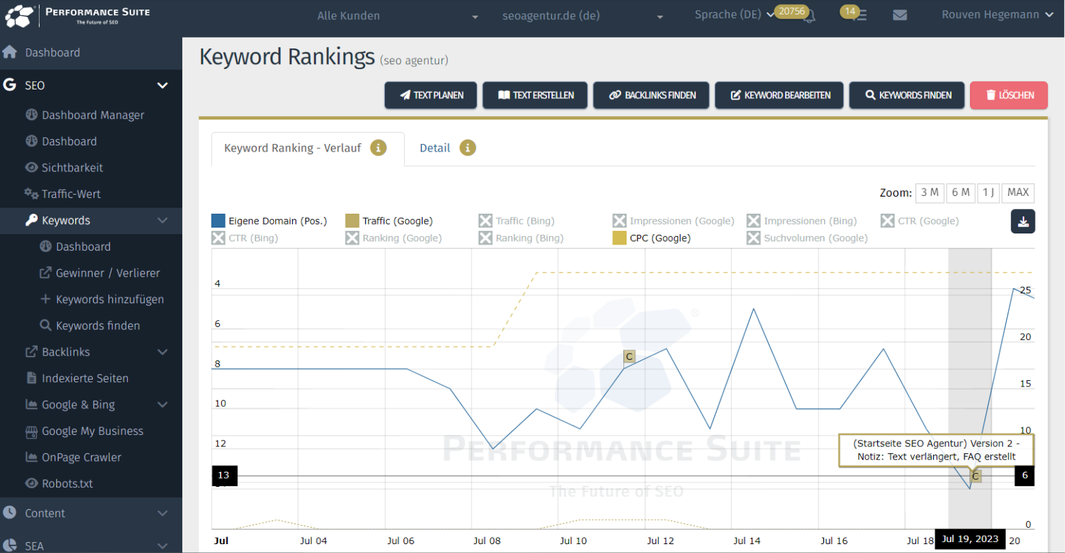Screen dimensions: 1065x553
Task: Toggle Ranking (Bing) legend entry
Action: coord(521,238)
